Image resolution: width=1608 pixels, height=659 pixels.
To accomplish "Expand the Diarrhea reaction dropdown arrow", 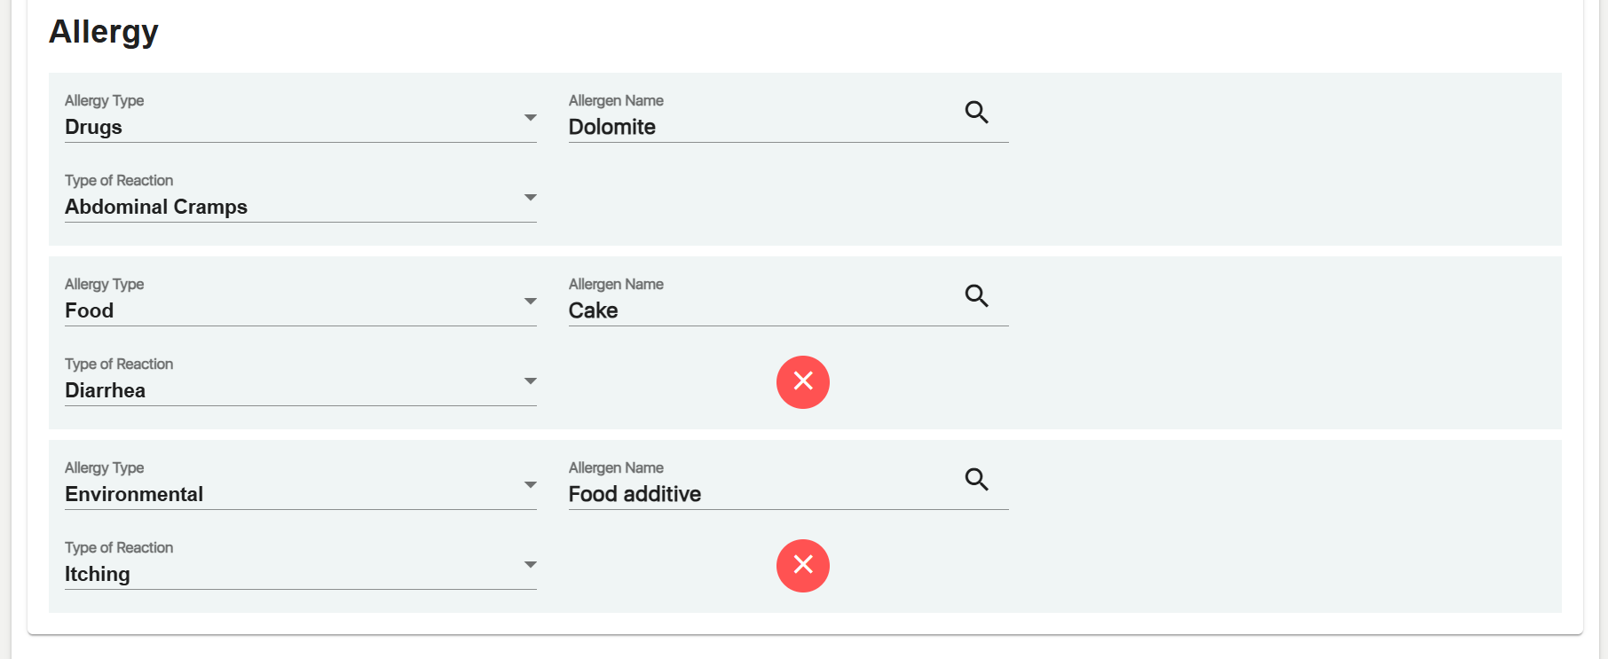I will point(530,381).
